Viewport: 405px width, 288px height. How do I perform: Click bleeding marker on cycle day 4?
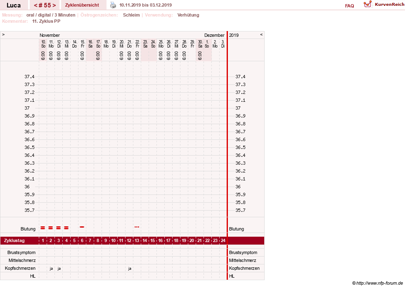[x=66, y=228]
